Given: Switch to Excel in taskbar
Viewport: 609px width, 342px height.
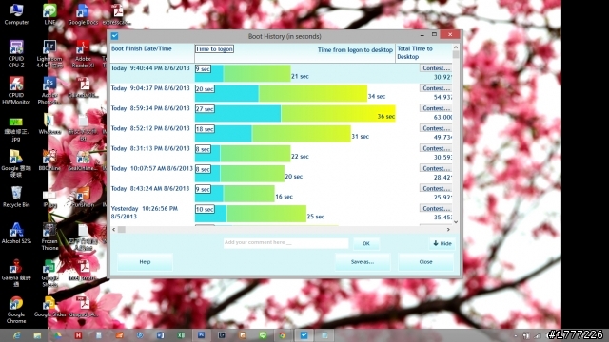Looking at the screenshot, I should coord(181,335).
